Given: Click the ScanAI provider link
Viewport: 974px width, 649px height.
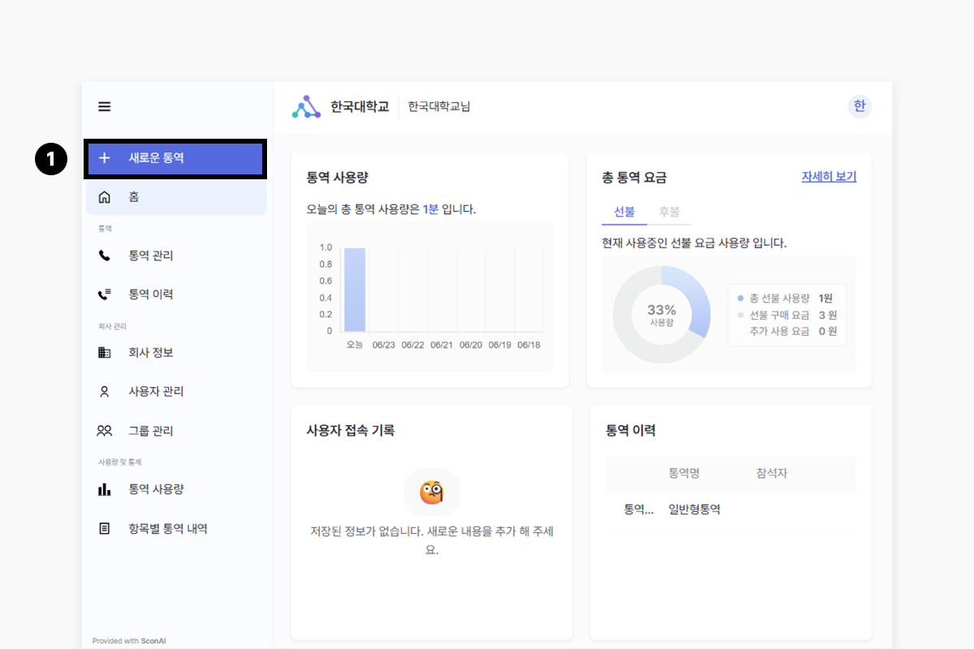Looking at the screenshot, I should 153,641.
